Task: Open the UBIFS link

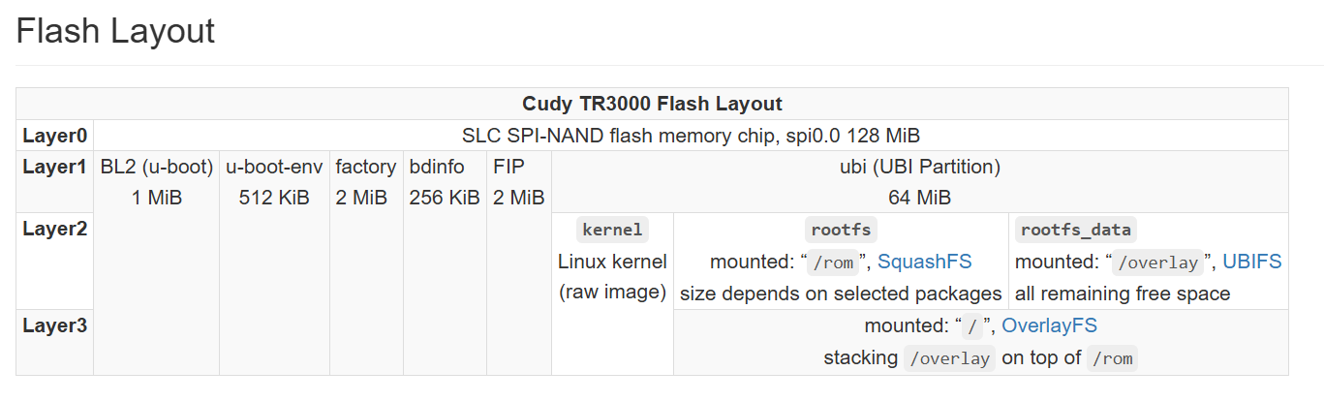Action: (x=1251, y=262)
